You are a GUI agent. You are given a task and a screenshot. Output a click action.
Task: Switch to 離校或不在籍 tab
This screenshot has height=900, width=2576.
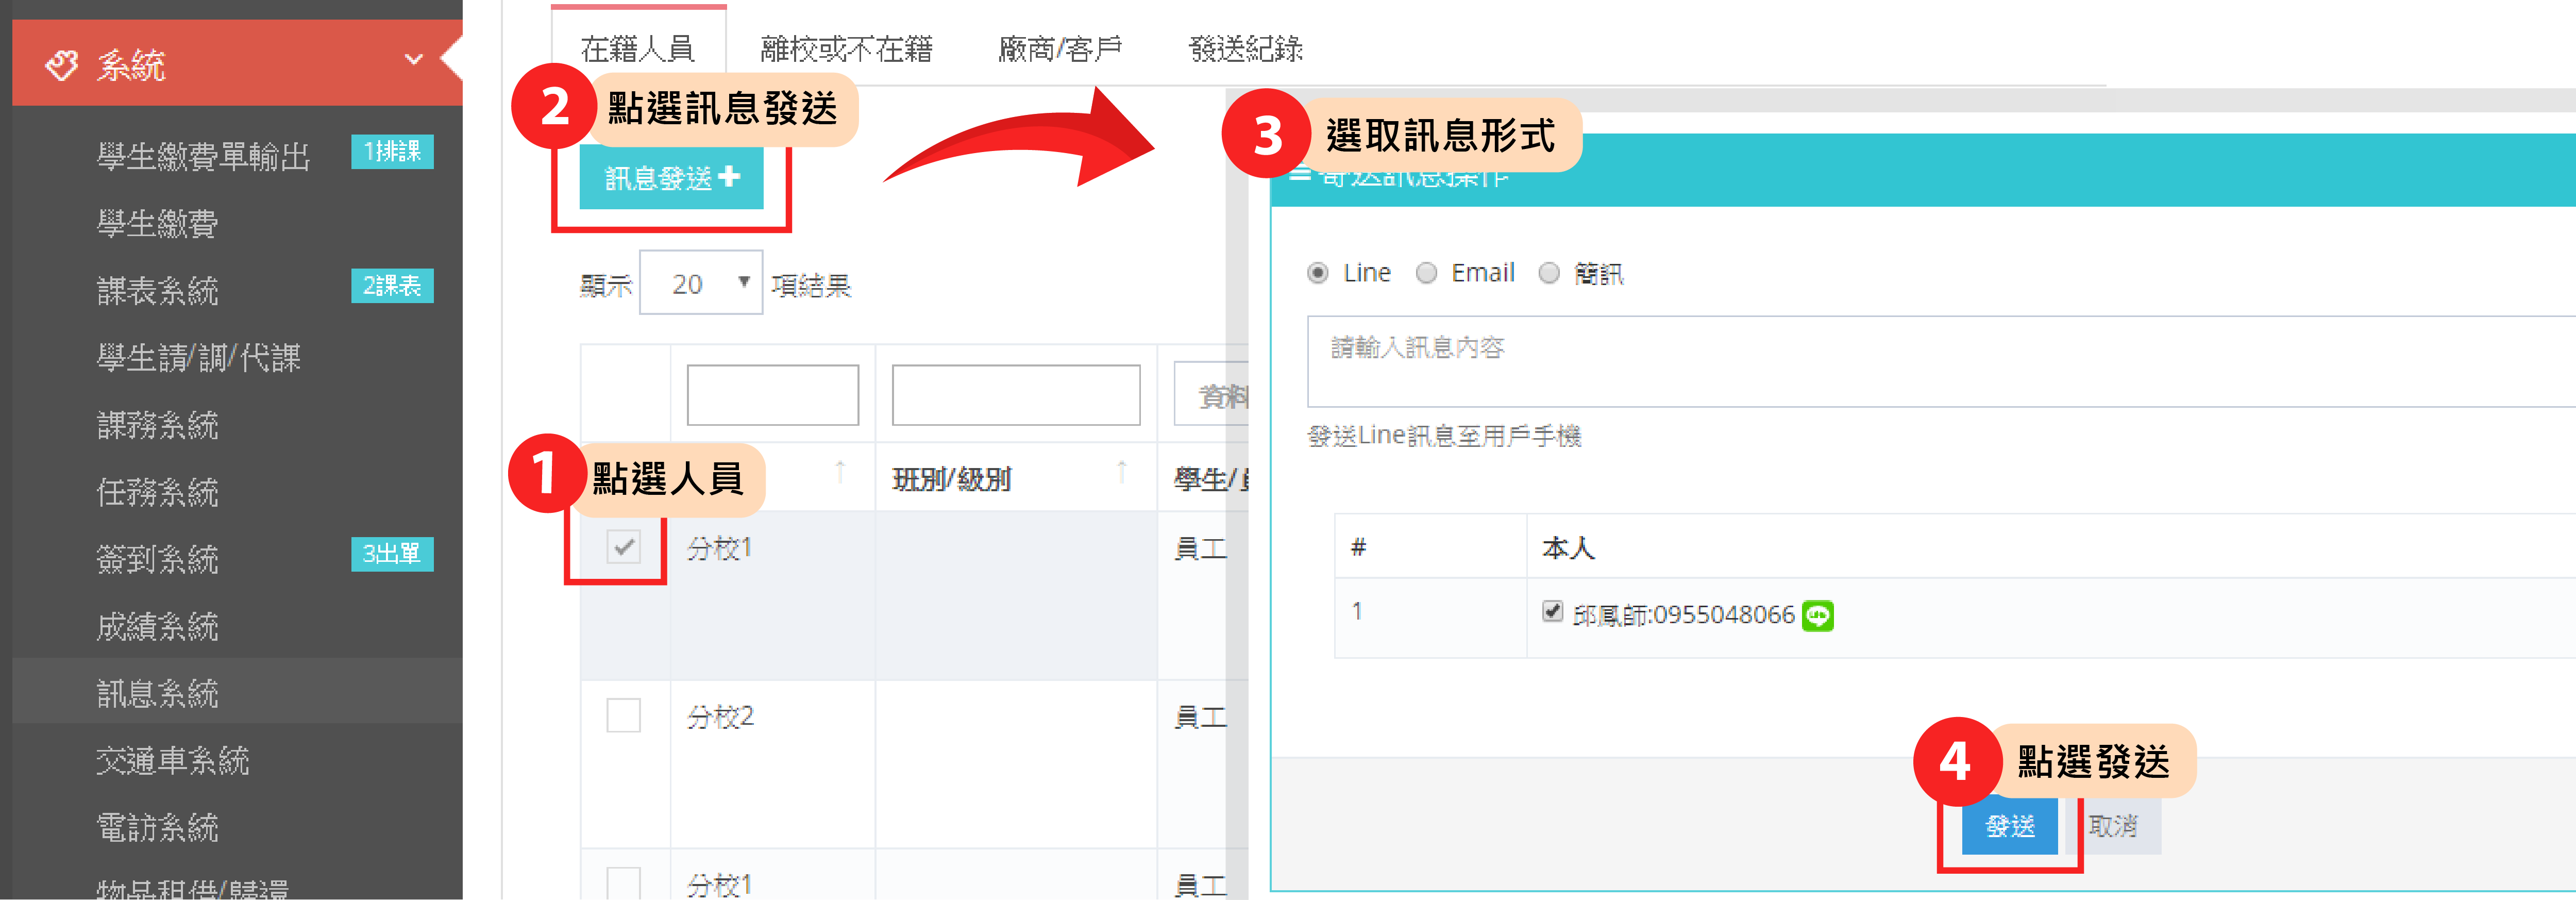click(846, 48)
